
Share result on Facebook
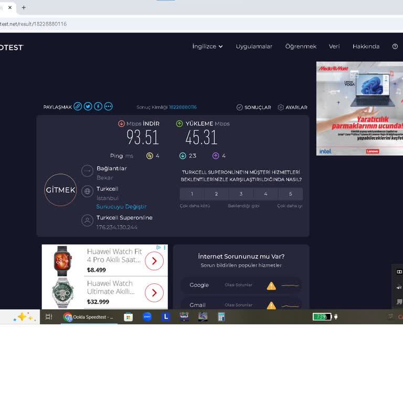click(98, 107)
